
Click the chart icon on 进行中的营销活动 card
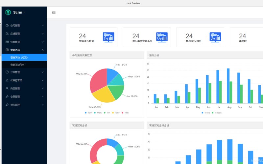pyautogui.click(x=162, y=37)
